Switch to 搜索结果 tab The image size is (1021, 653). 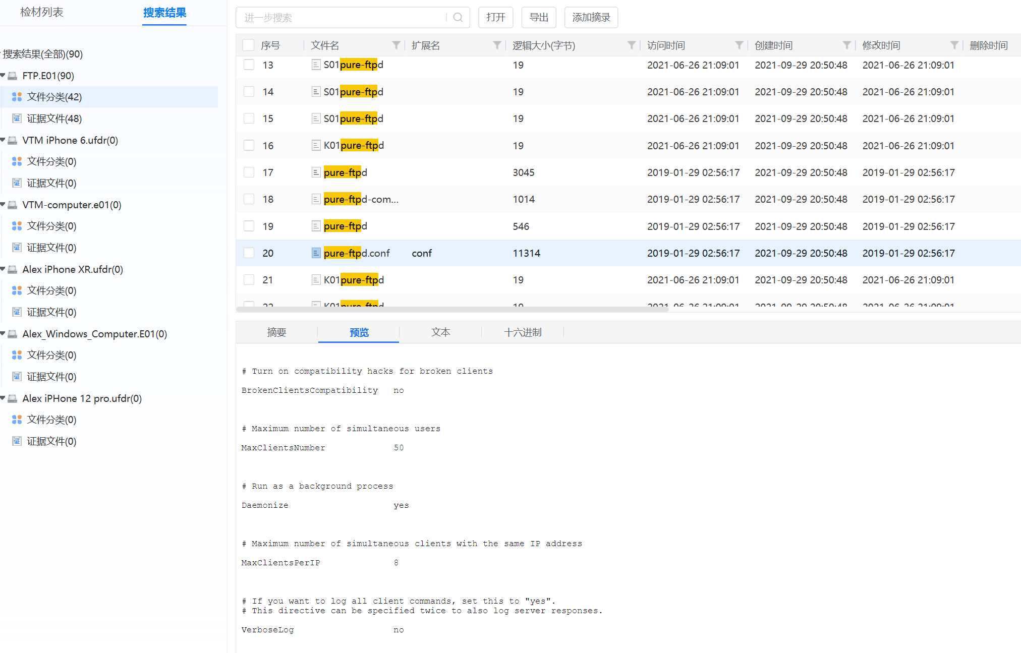coord(164,13)
